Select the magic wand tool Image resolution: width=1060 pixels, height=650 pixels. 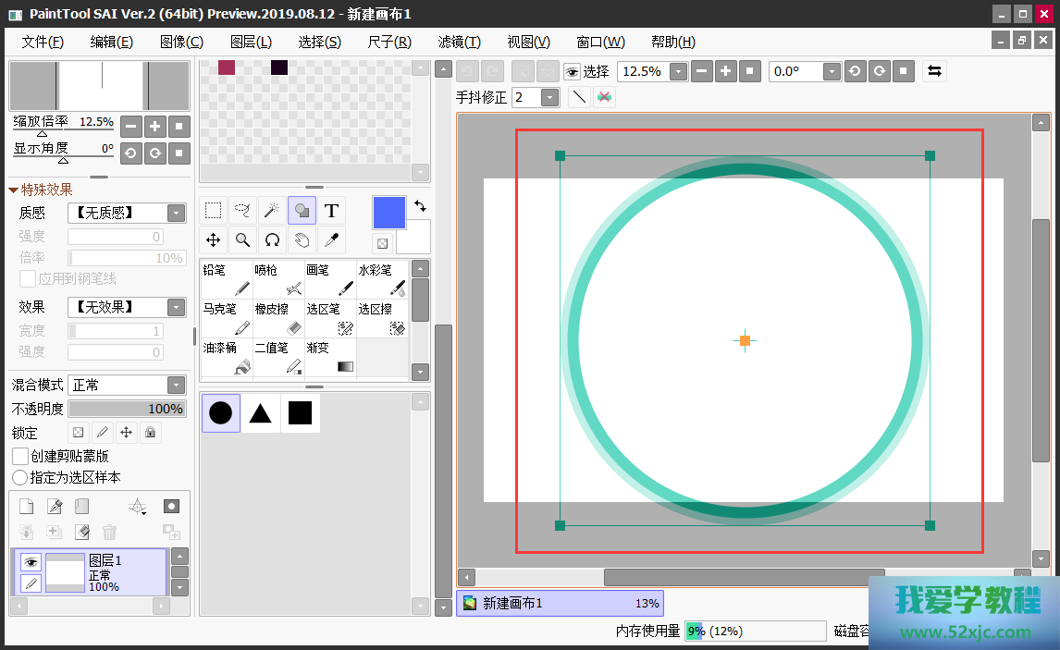pyautogui.click(x=272, y=211)
